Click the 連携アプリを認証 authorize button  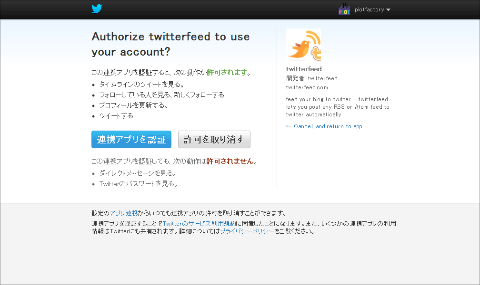[x=131, y=140]
